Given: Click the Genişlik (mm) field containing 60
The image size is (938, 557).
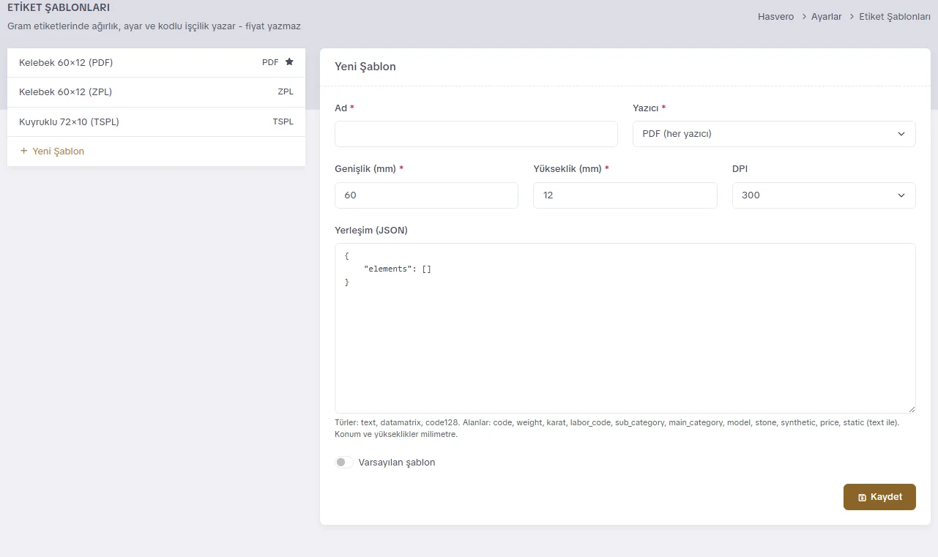Looking at the screenshot, I should [426, 195].
